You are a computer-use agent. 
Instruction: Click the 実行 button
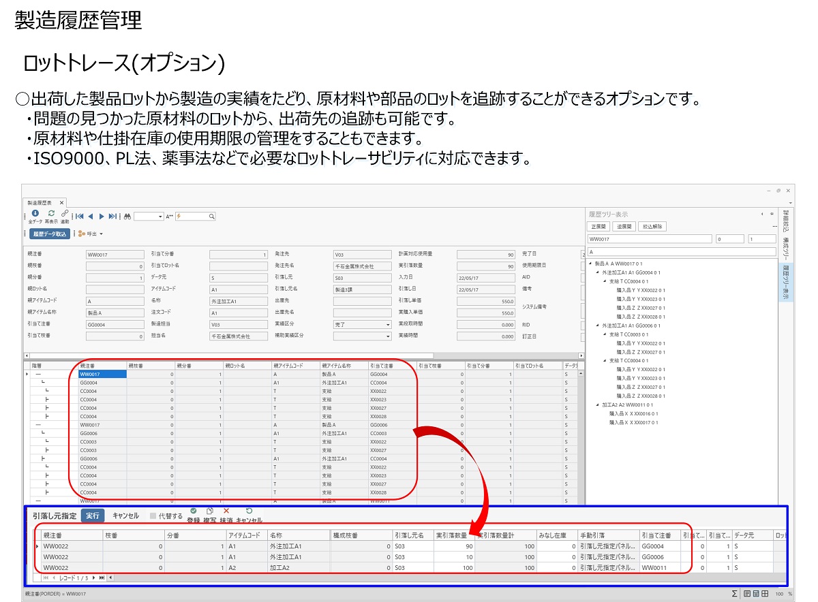point(93,516)
